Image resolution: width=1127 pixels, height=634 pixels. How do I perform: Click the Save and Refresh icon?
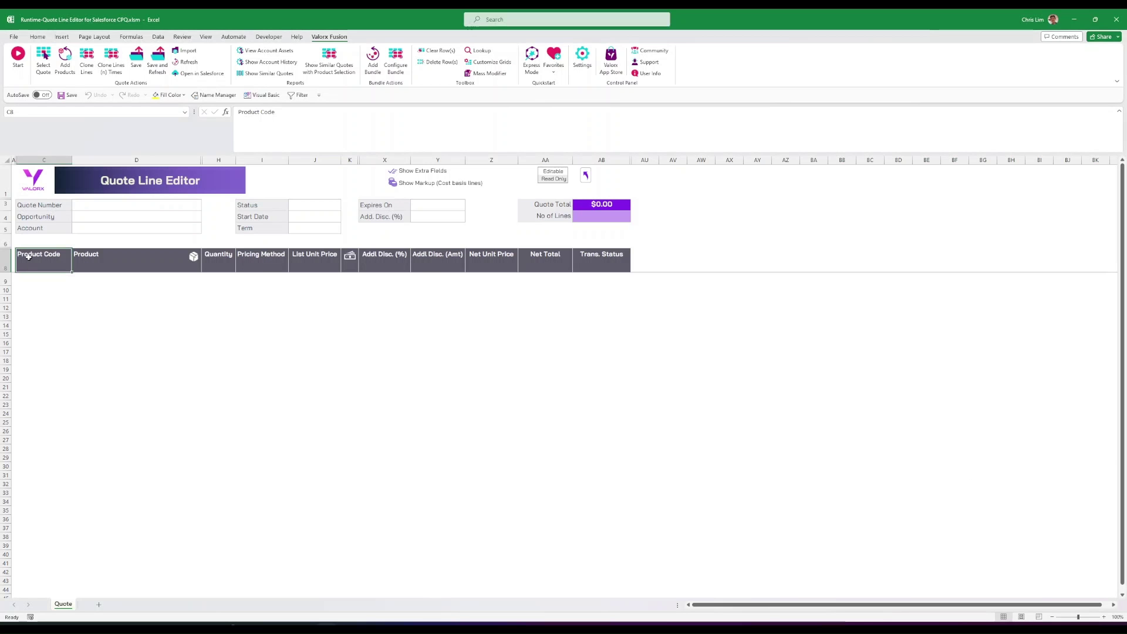pyautogui.click(x=157, y=55)
